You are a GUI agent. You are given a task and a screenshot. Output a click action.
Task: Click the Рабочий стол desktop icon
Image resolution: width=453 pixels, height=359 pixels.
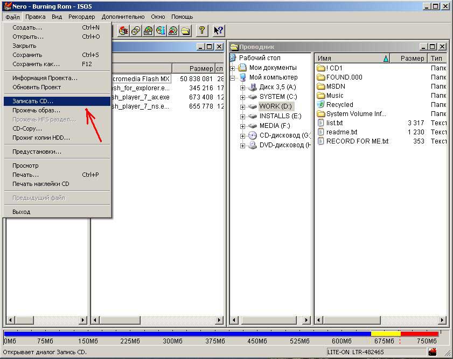coord(233,58)
